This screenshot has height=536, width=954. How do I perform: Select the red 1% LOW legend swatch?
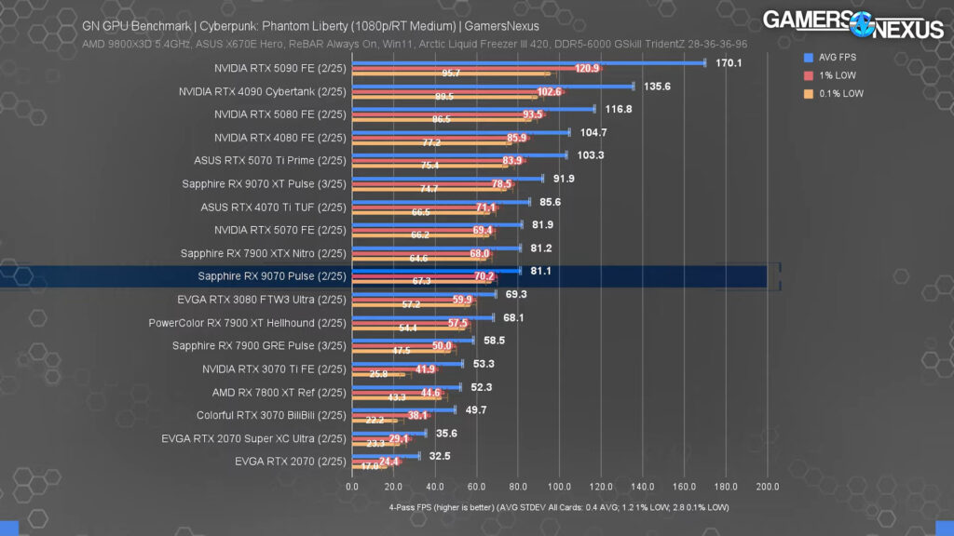808,75
